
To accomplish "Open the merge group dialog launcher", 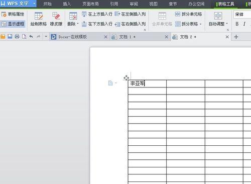I will pos(228,30).
